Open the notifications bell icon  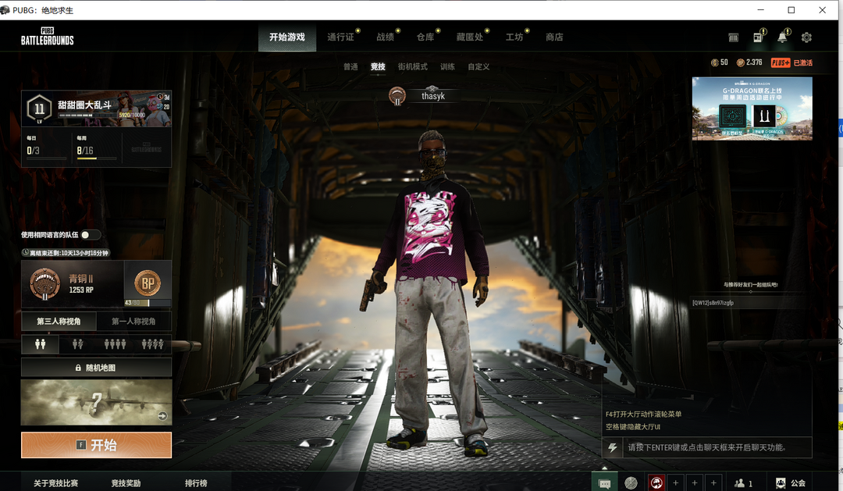click(x=782, y=37)
